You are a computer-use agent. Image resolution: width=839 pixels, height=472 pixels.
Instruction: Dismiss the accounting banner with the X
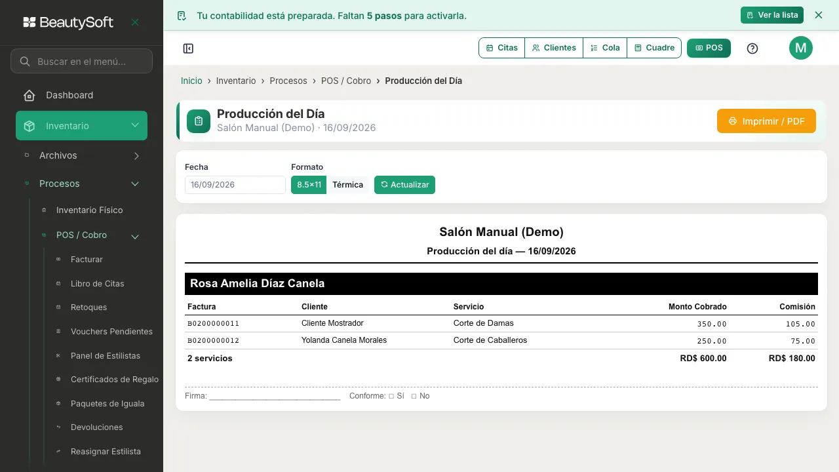pyautogui.click(x=818, y=15)
